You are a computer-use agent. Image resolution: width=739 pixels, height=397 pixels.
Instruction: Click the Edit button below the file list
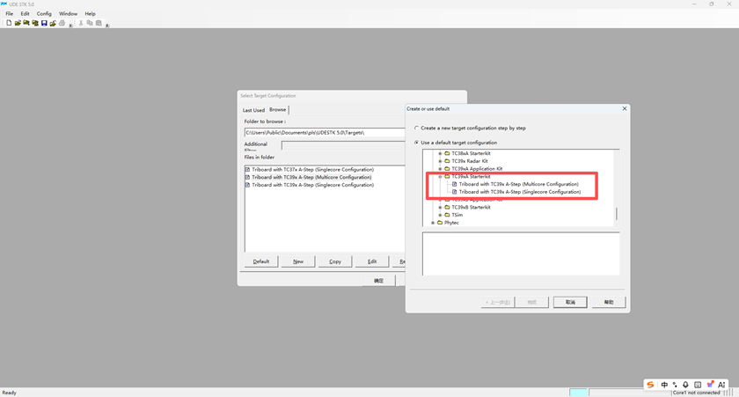372,261
